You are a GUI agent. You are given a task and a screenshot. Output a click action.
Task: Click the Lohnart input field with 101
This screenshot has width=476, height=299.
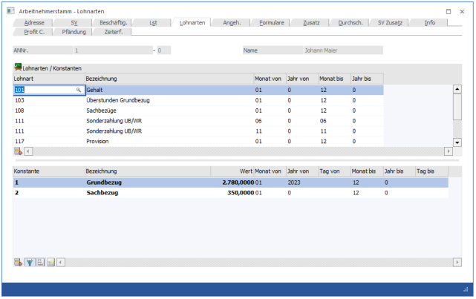click(43, 90)
